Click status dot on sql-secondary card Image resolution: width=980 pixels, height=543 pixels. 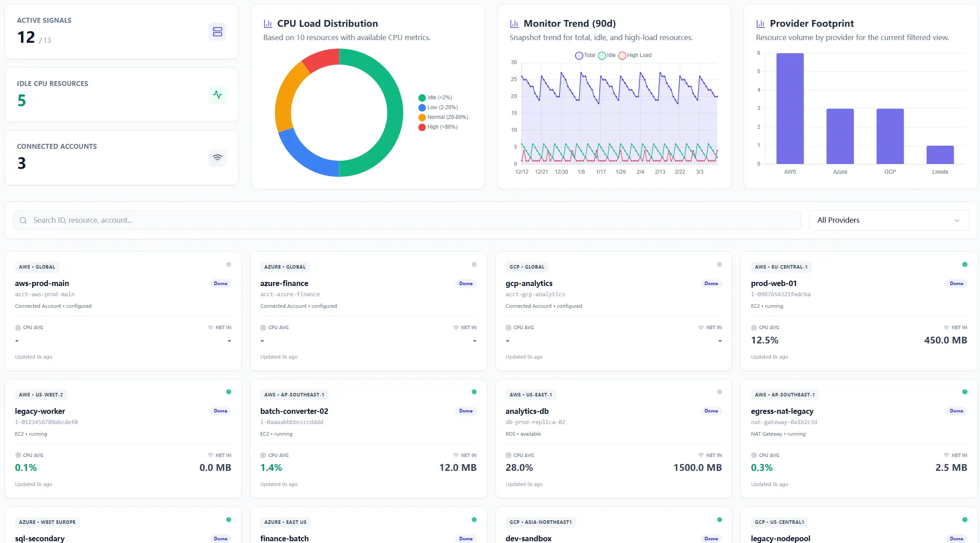pos(229,520)
